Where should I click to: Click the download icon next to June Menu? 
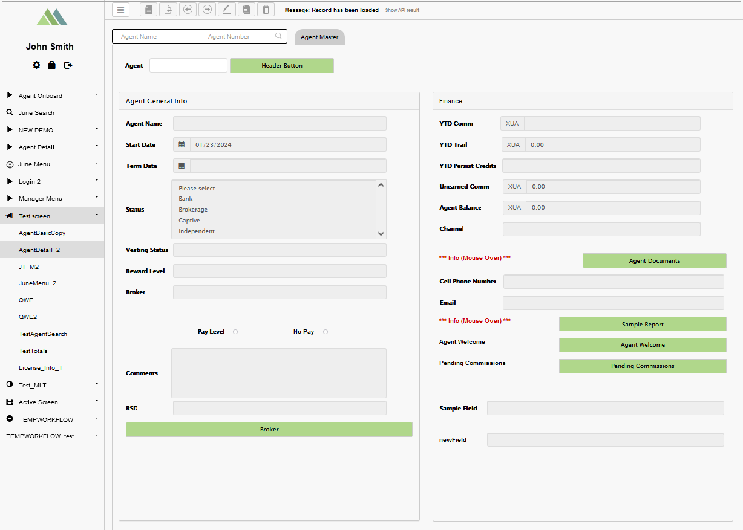pyautogui.click(x=10, y=164)
